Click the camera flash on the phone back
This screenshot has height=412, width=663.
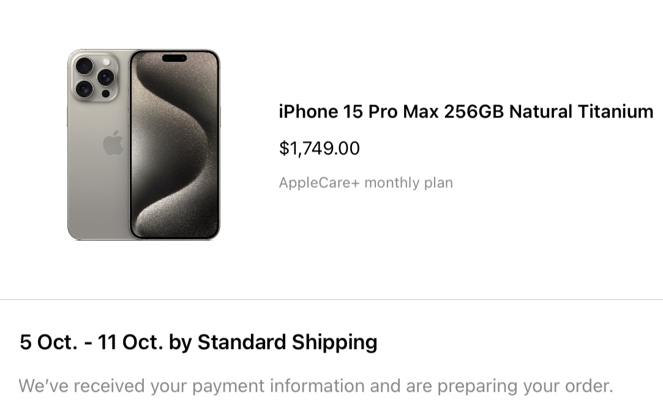point(105,62)
